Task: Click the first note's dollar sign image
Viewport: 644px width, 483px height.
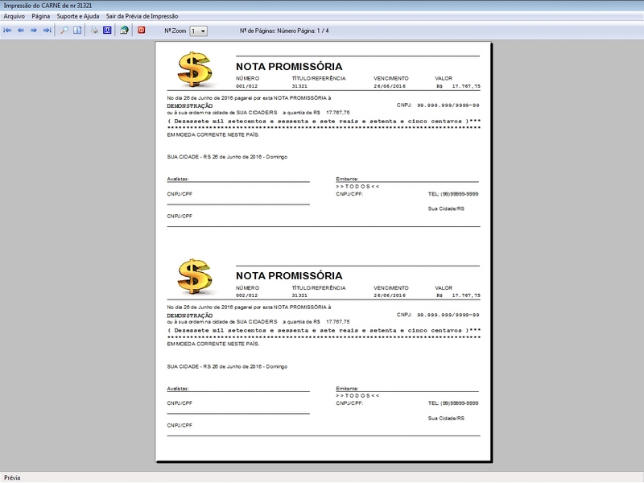Action: point(195,69)
